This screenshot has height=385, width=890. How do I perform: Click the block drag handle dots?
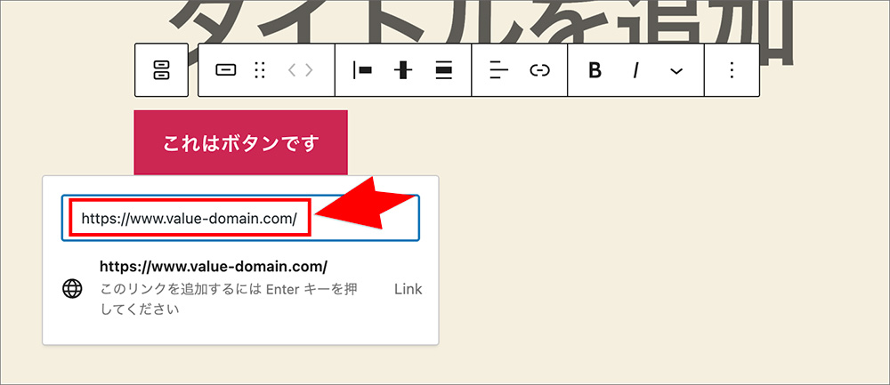pyautogui.click(x=260, y=70)
